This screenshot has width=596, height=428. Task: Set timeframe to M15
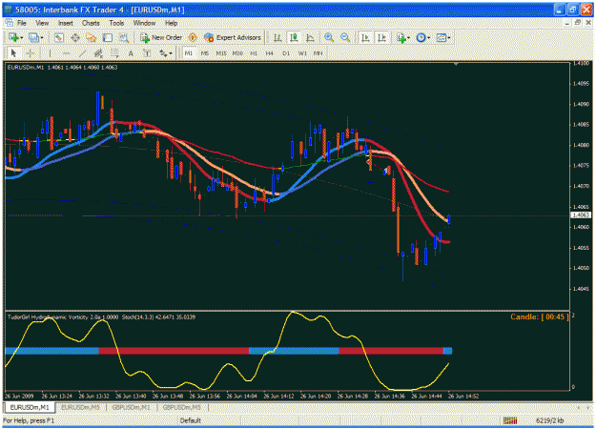(221, 53)
